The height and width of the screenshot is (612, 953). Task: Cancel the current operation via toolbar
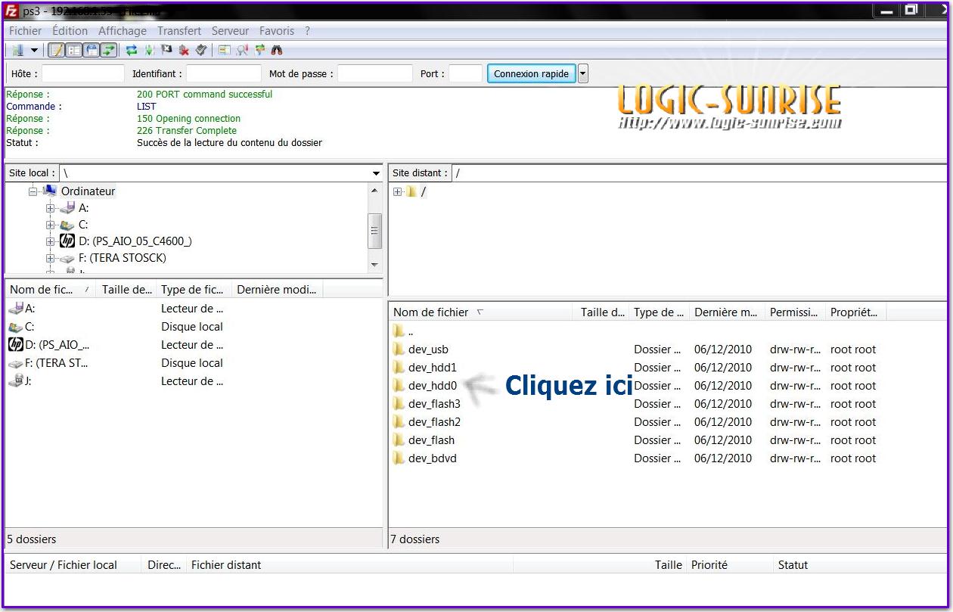(x=166, y=50)
